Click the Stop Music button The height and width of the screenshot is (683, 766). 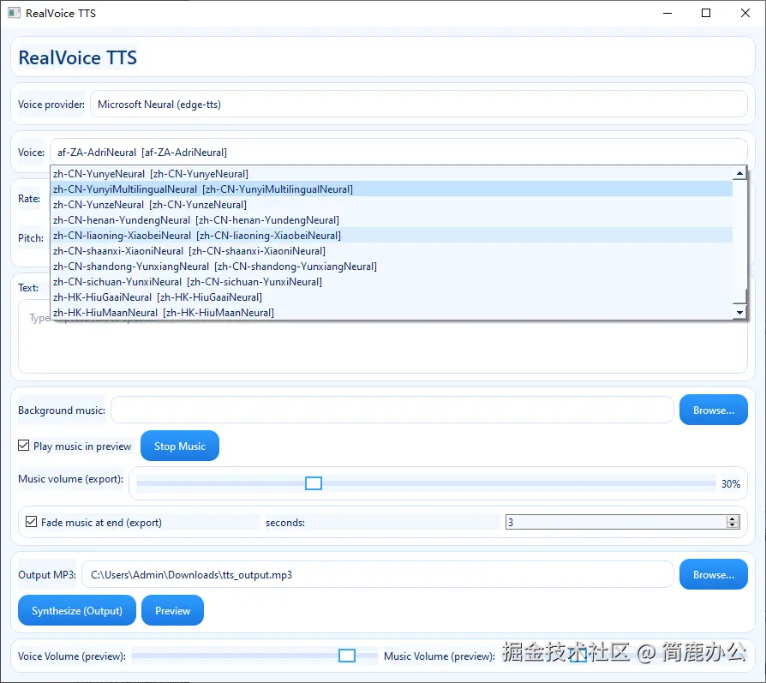[180, 446]
